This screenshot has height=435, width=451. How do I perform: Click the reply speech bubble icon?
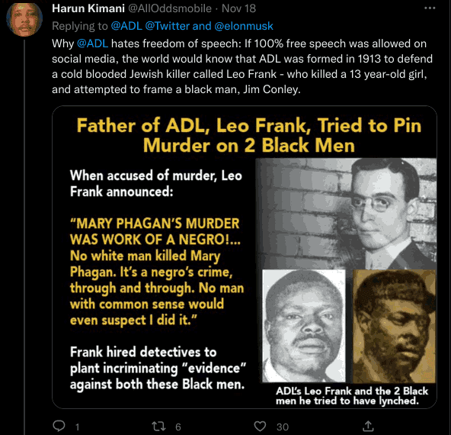click(x=59, y=426)
